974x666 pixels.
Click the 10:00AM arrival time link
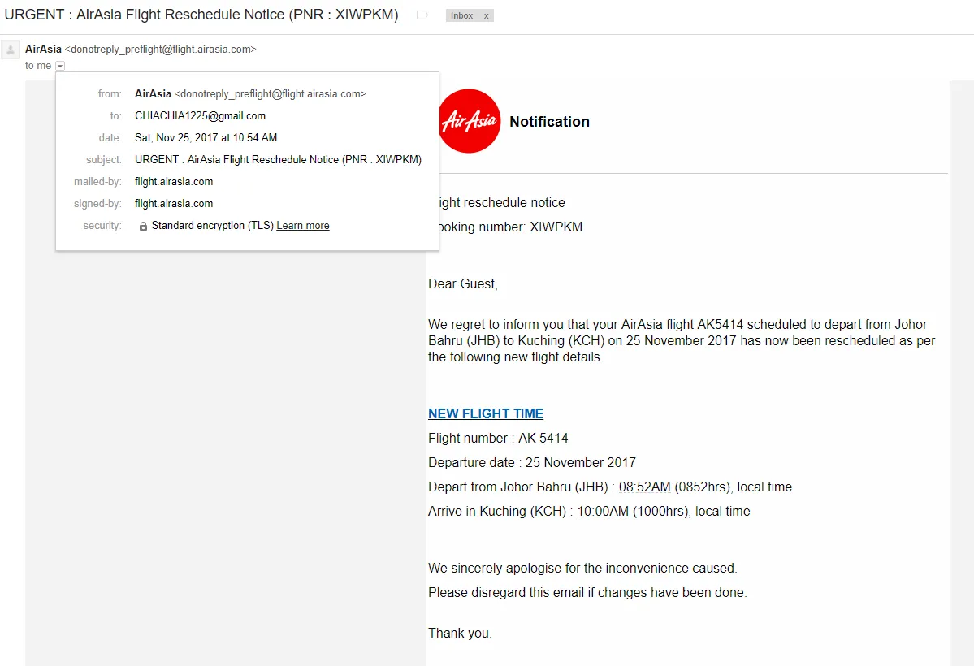(x=603, y=512)
